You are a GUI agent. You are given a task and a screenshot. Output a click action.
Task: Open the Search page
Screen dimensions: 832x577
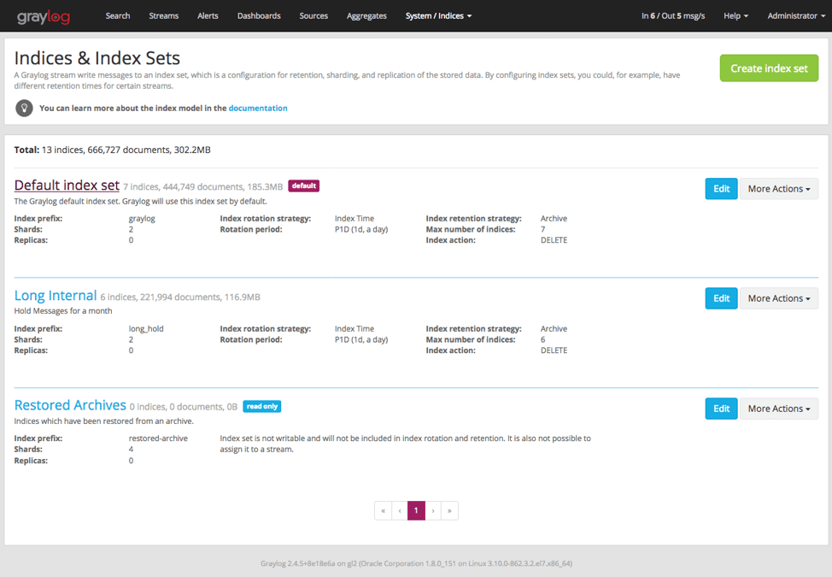118,15
